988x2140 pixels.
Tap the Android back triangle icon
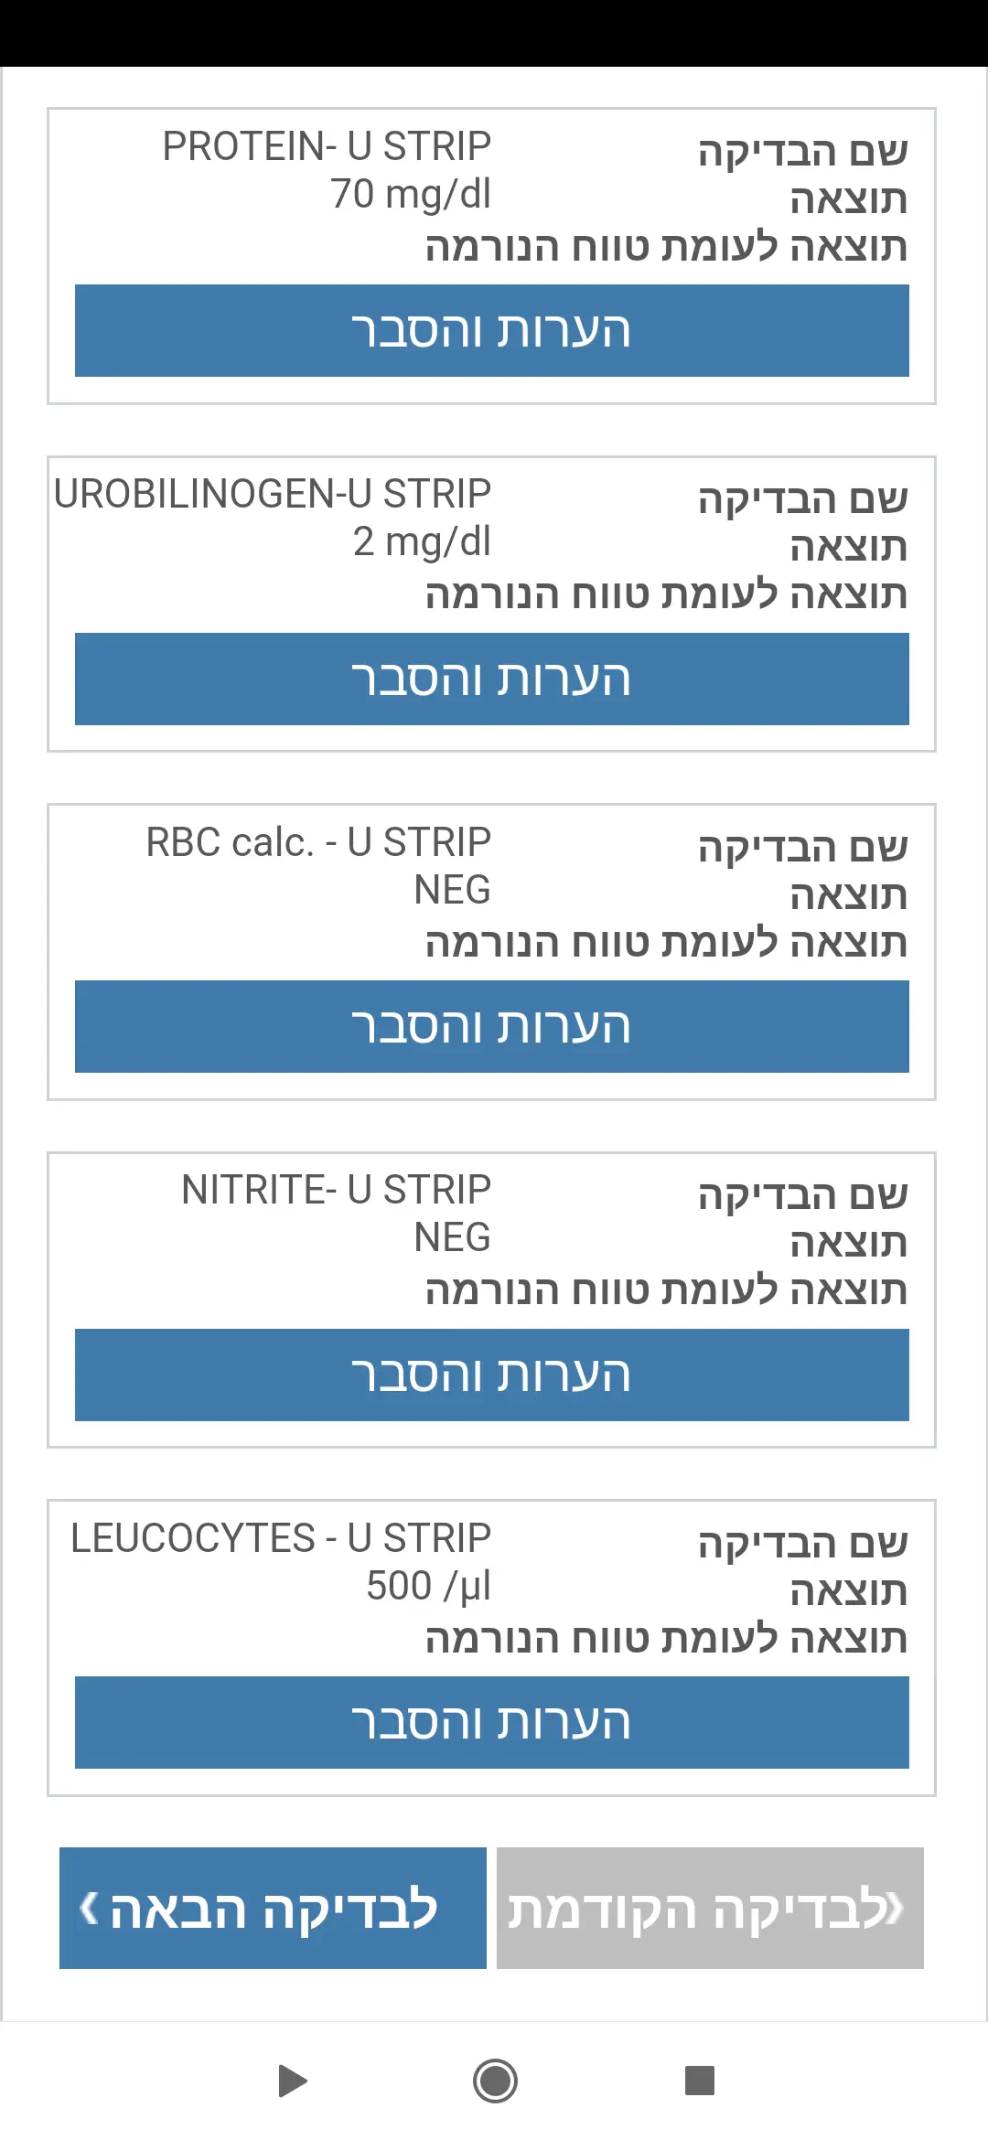click(x=293, y=2081)
